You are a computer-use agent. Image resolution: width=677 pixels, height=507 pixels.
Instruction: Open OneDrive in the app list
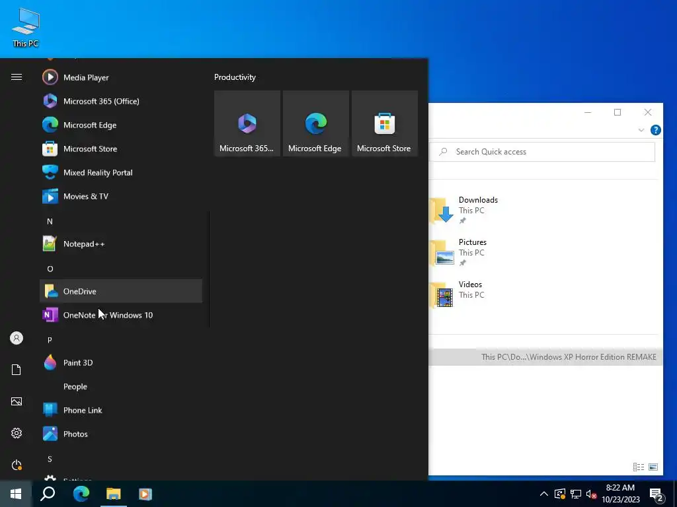121,291
